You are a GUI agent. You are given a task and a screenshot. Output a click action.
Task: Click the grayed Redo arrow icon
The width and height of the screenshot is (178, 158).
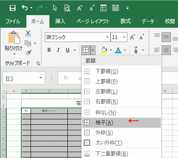(40, 8)
